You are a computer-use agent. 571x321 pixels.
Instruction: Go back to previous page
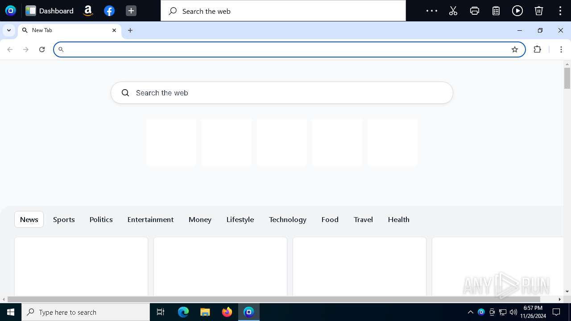[x=10, y=49]
